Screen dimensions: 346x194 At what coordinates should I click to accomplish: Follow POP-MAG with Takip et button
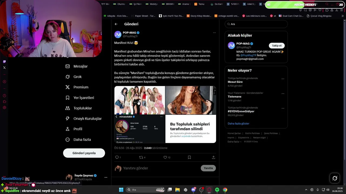point(277,46)
